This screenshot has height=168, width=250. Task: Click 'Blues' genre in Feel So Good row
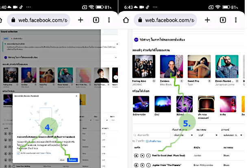(226, 155)
